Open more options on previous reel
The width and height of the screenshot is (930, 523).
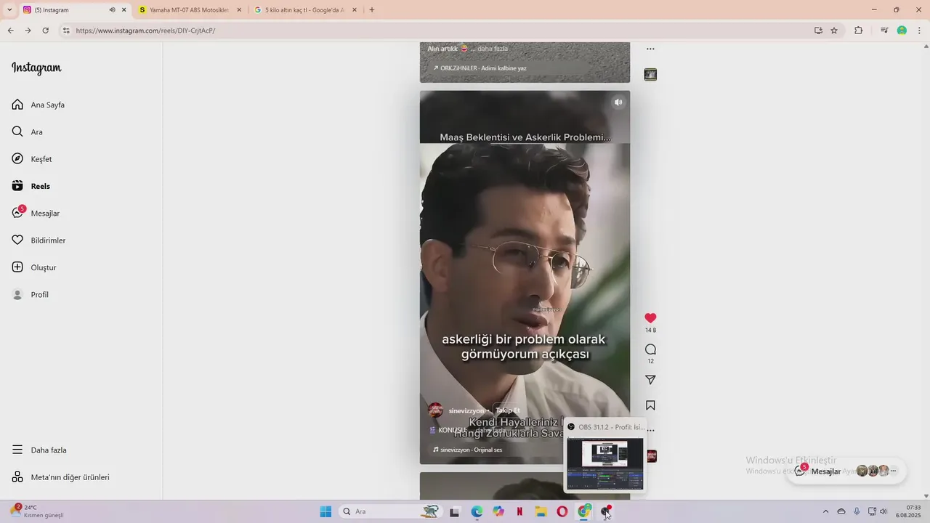click(x=650, y=49)
